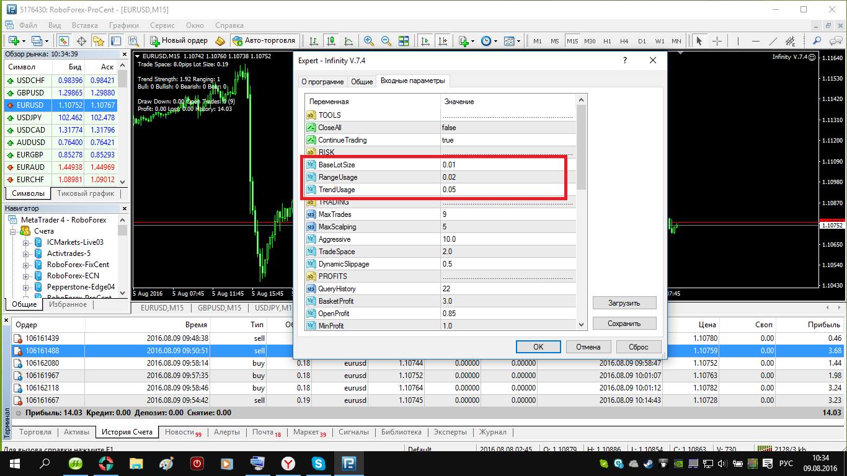This screenshot has height=476, width=847.
Task: Expand the RoboForex-FixCent account node
Action: [x=26, y=265]
